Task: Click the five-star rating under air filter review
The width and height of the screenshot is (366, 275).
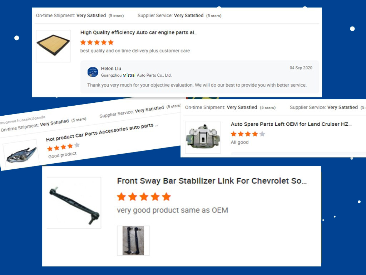Action: (97, 42)
